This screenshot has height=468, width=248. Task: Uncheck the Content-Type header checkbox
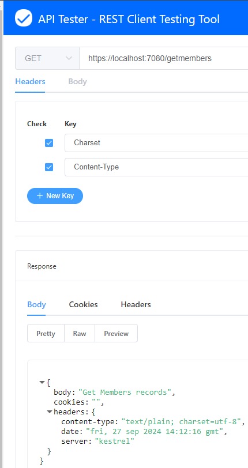click(49, 168)
